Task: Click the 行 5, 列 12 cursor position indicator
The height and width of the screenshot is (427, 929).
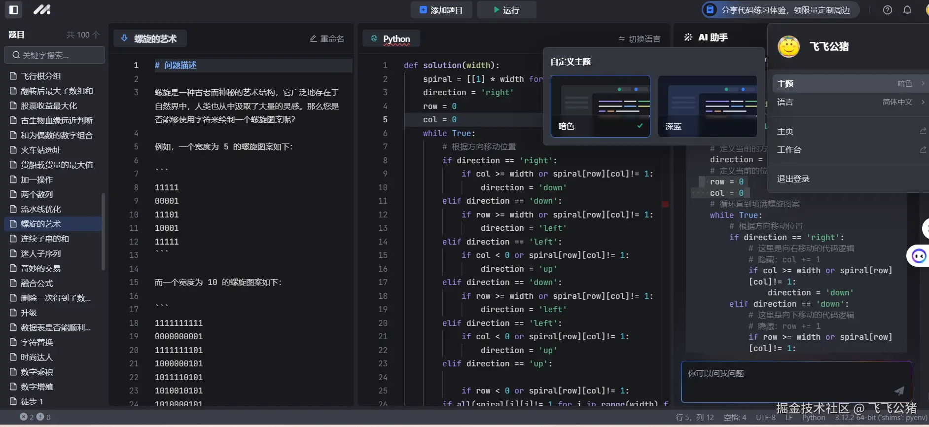Action: [695, 418]
